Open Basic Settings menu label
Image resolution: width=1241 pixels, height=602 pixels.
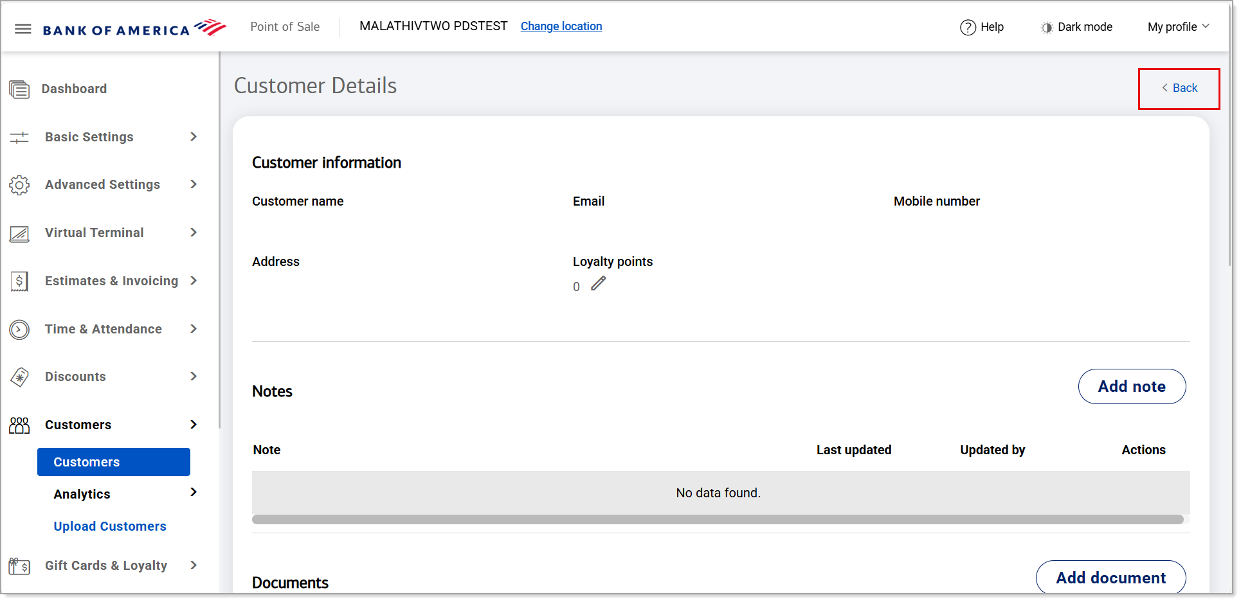[x=89, y=137]
